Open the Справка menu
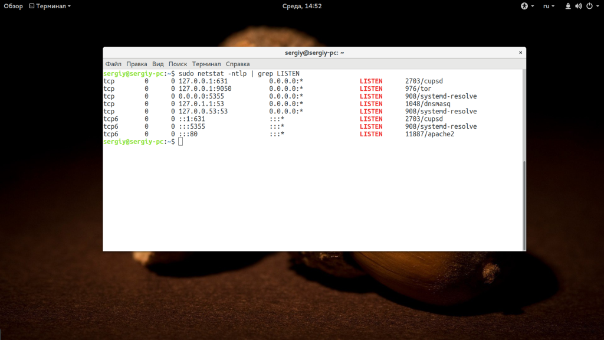 point(238,64)
